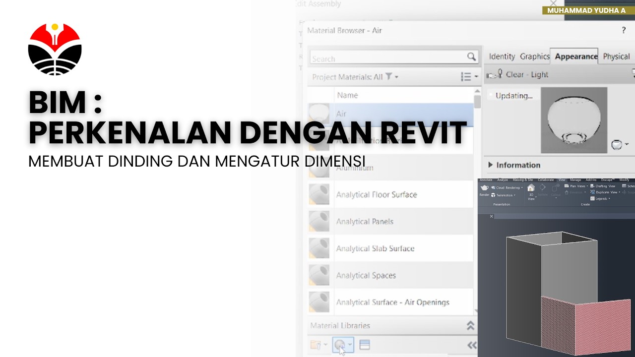Open the Graphics tab

534,57
